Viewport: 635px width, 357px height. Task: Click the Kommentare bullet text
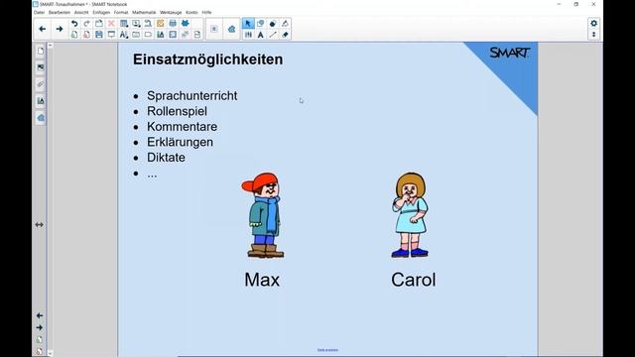(x=183, y=127)
